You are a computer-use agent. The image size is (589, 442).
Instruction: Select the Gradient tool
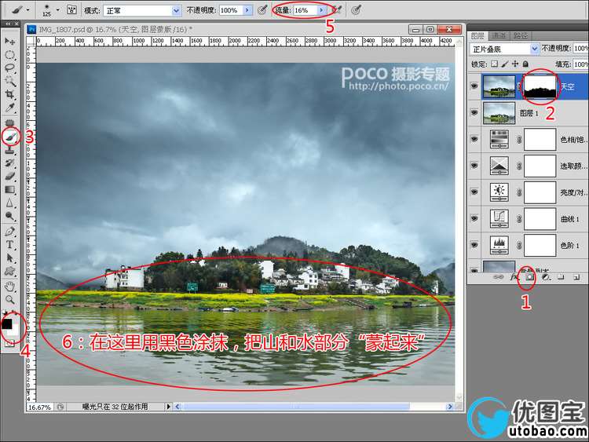coord(9,190)
